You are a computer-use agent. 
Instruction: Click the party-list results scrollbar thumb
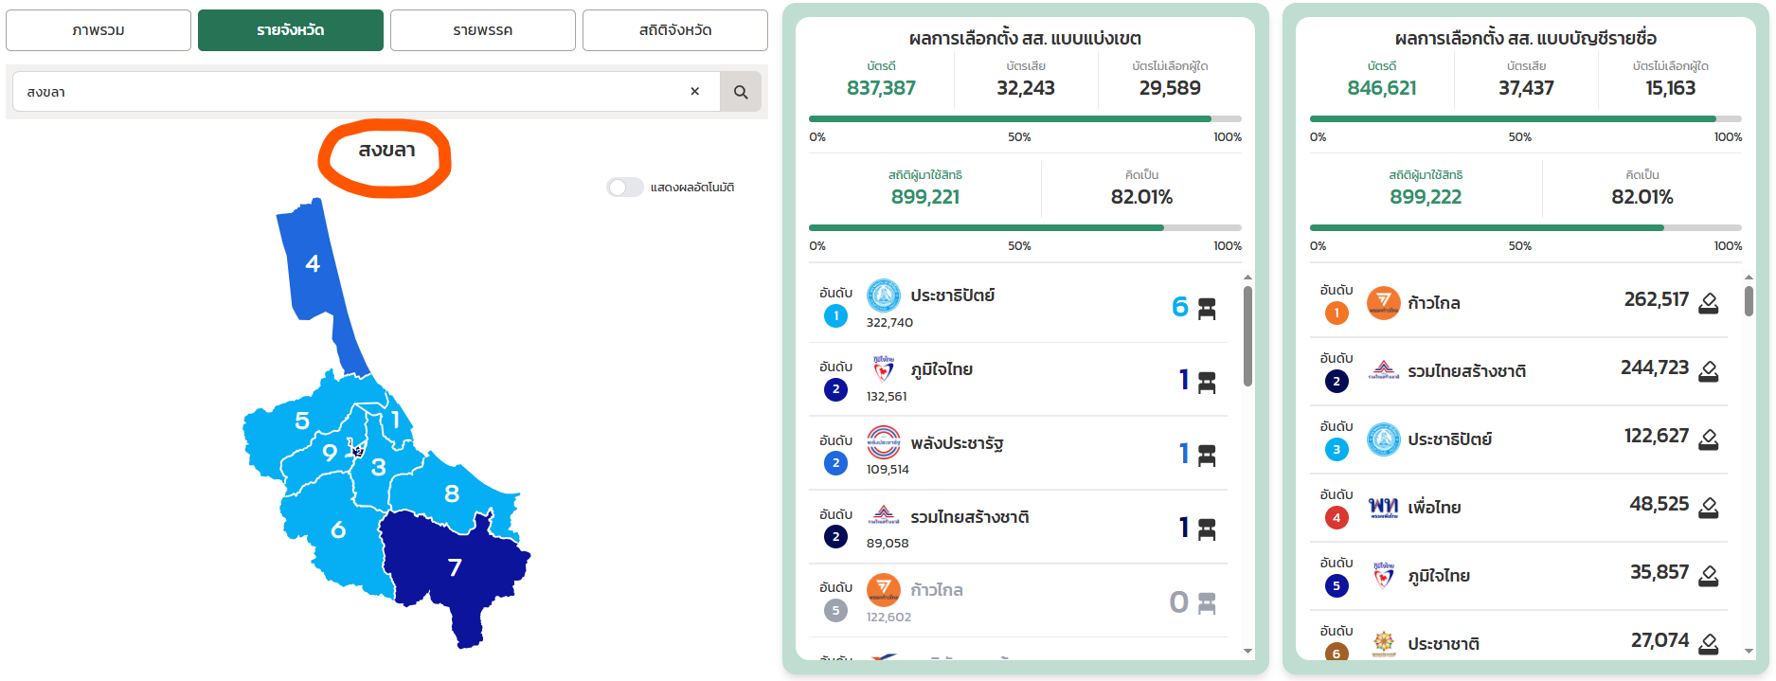(x=1748, y=301)
